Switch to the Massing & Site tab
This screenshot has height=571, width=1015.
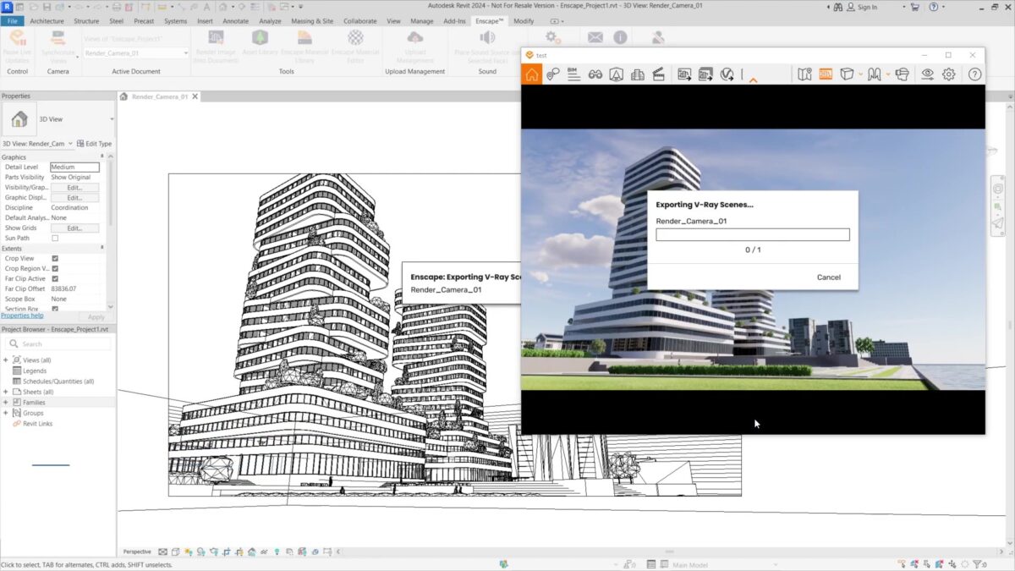point(311,20)
